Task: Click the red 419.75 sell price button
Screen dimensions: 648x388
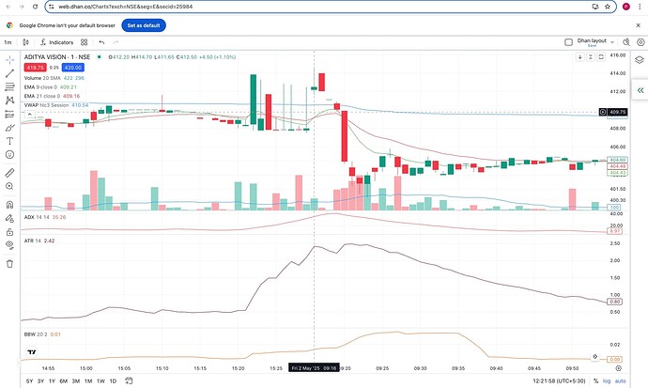Action: pyautogui.click(x=35, y=68)
